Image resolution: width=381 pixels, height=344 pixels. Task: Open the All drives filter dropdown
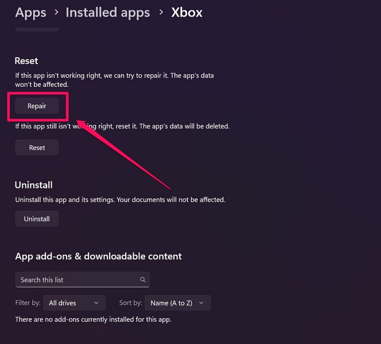[x=74, y=303]
